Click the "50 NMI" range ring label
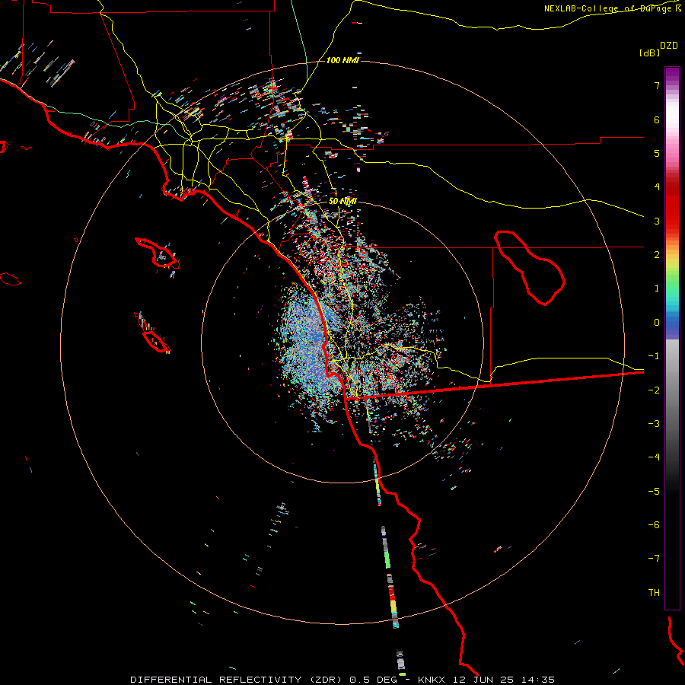 342,202
